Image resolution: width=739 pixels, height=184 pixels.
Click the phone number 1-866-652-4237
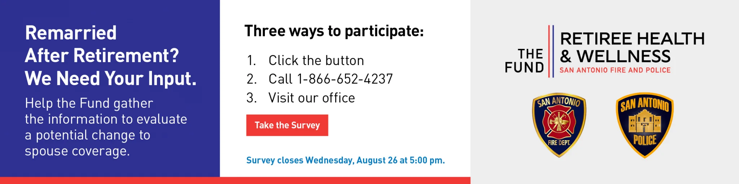pos(345,79)
